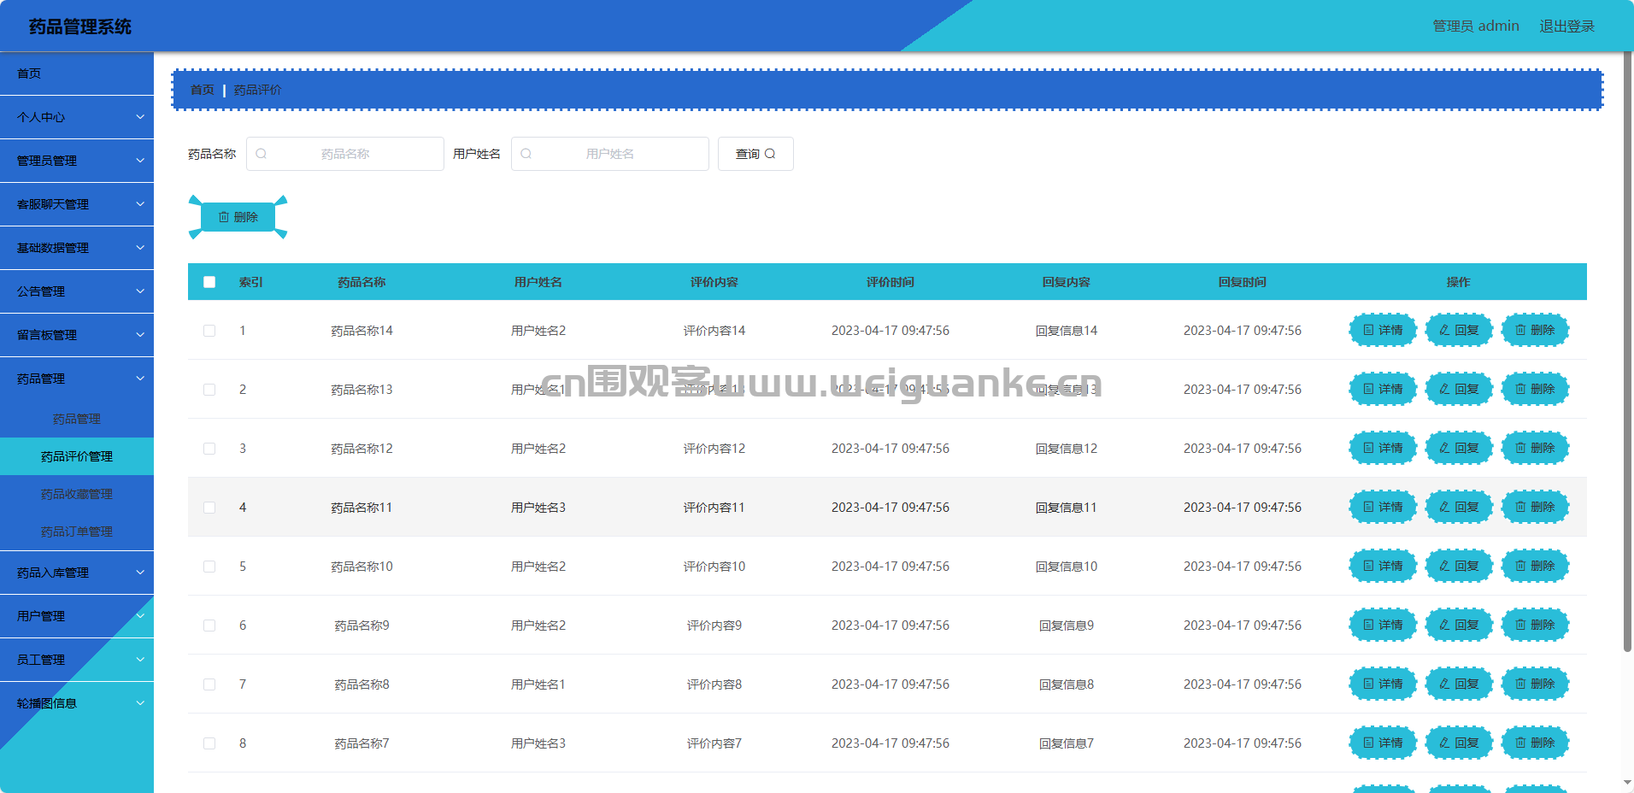Click the 首页 breadcrumb link
The image size is (1634, 793).
coord(203,90)
